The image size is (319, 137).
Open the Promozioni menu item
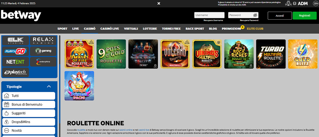232,29
